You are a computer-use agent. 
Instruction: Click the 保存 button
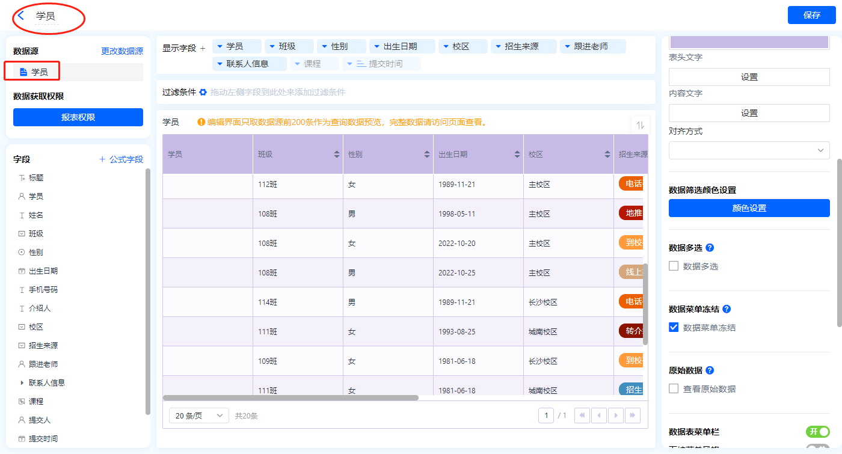click(x=811, y=15)
